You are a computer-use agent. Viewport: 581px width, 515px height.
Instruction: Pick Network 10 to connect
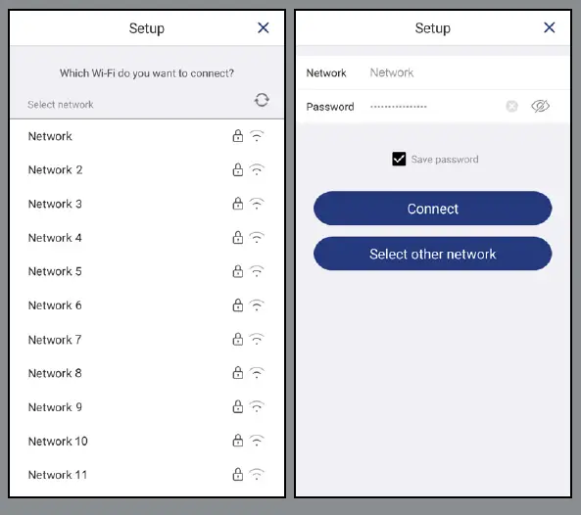147,441
